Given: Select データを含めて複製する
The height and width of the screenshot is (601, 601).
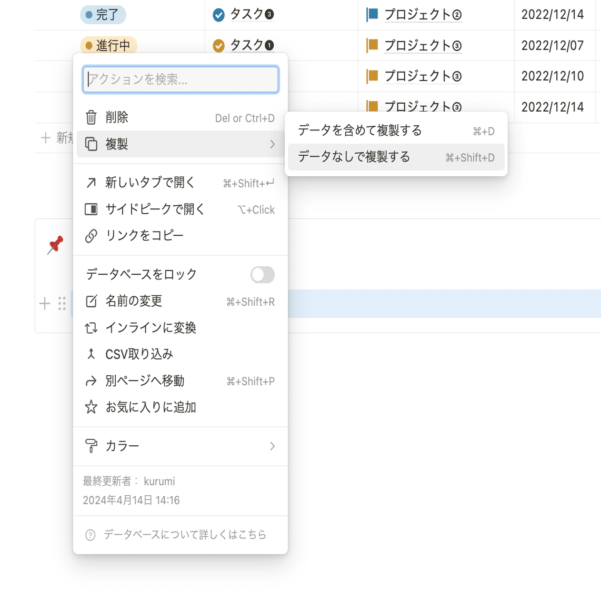Looking at the screenshot, I should (x=396, y=131).
